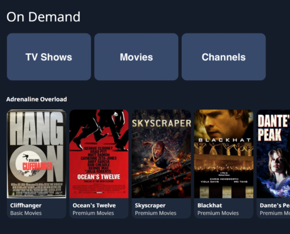The height and width of the screenshot is (234, 290).
Task: Open the Channels category
Action: pyautogui.click(x=224, y=57)
